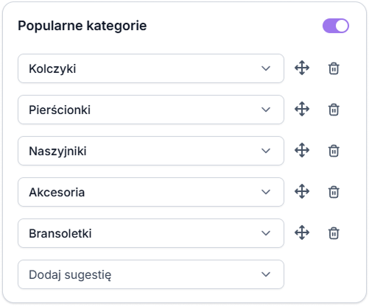The image size is (369, 306).
Task: Select the Bransoletki text field
Action: (151, 233)
